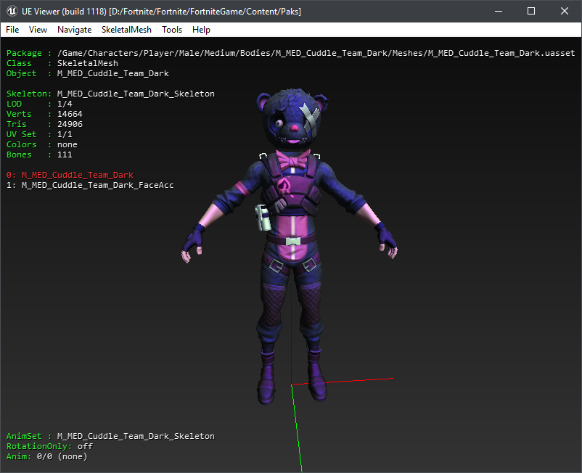Viewport: 582px width, 473px height.
Task: Click the package path ending in M_MED_Cuddle_Team_Dark.uasset
Action: point(316,53)
